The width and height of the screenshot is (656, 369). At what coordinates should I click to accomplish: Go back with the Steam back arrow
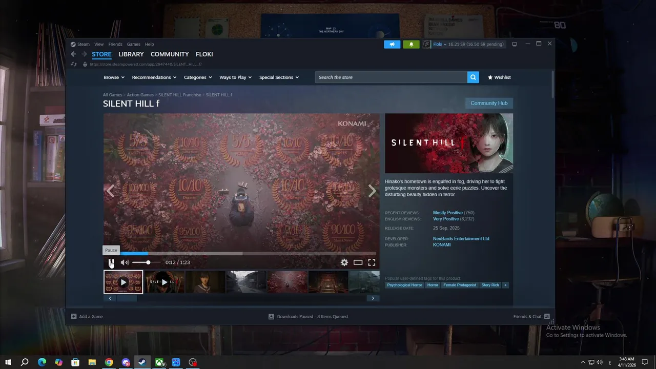point(73,54)
